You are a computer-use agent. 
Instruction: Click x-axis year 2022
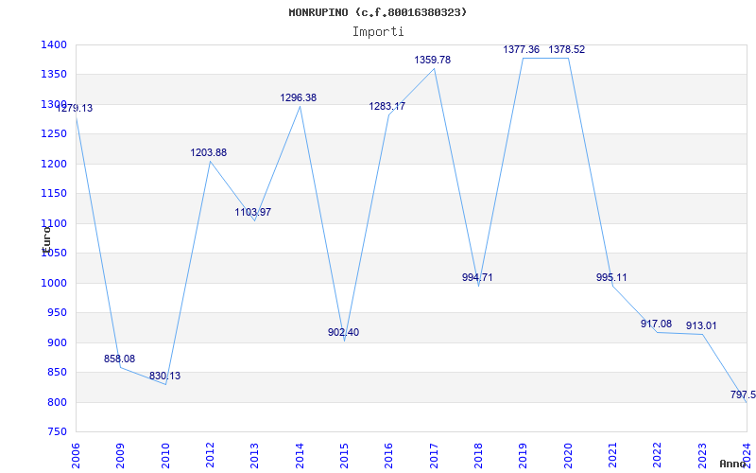658,456
